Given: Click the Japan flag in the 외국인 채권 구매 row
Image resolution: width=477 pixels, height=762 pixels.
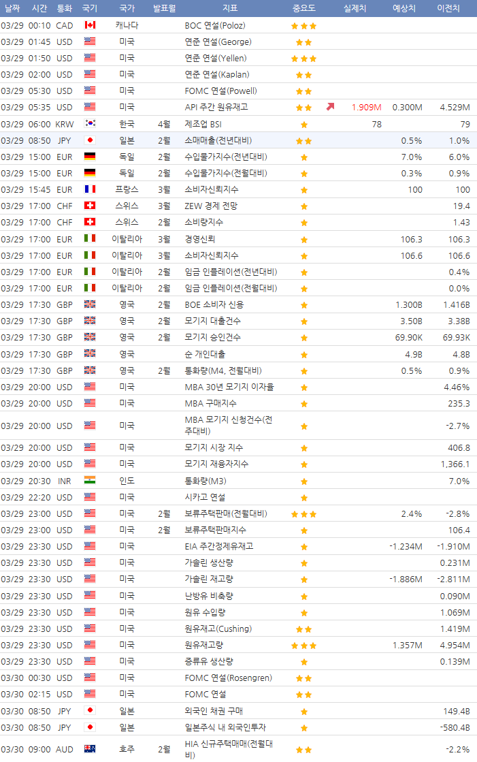Looking at the screenshot, I should pos(90,710).
